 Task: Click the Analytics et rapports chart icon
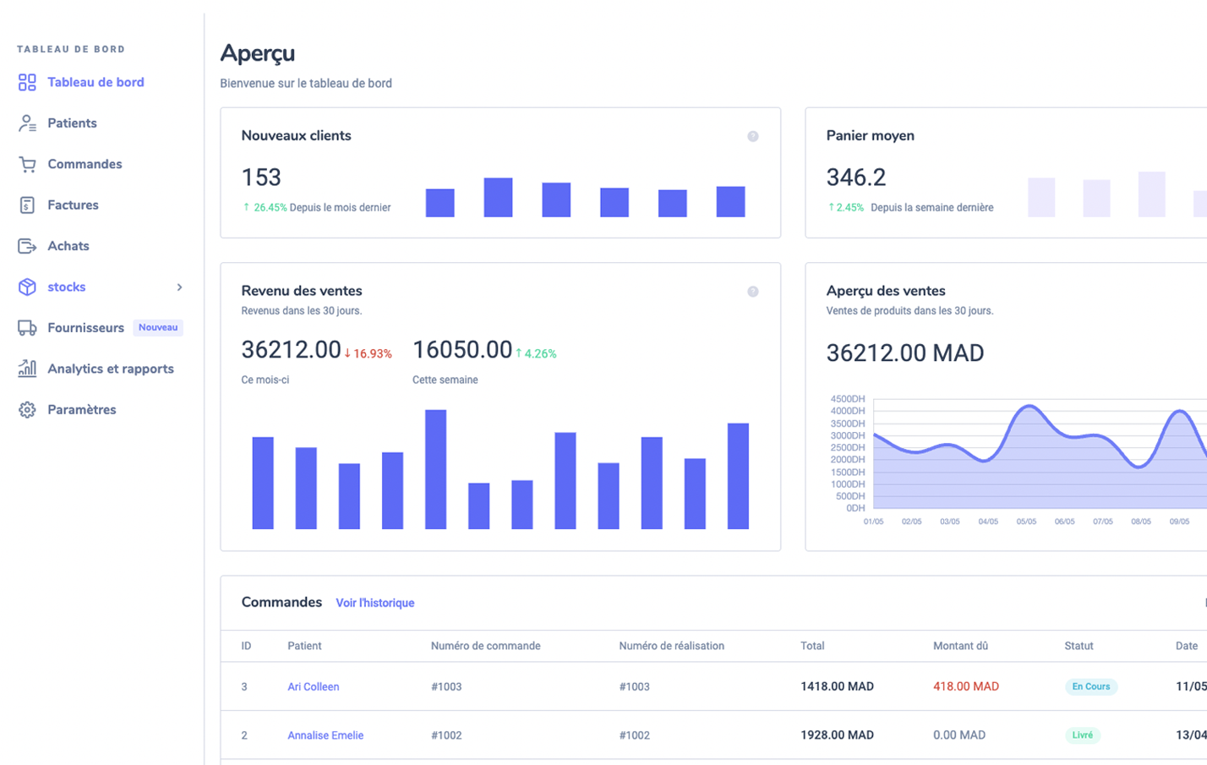[x=27, y=369]
